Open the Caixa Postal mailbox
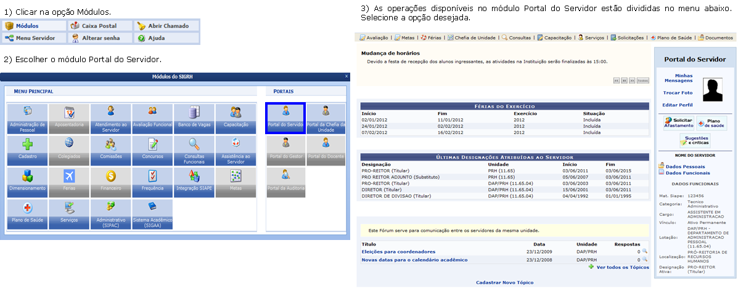Viewport: 738px width, 288px height. (100, 26)
